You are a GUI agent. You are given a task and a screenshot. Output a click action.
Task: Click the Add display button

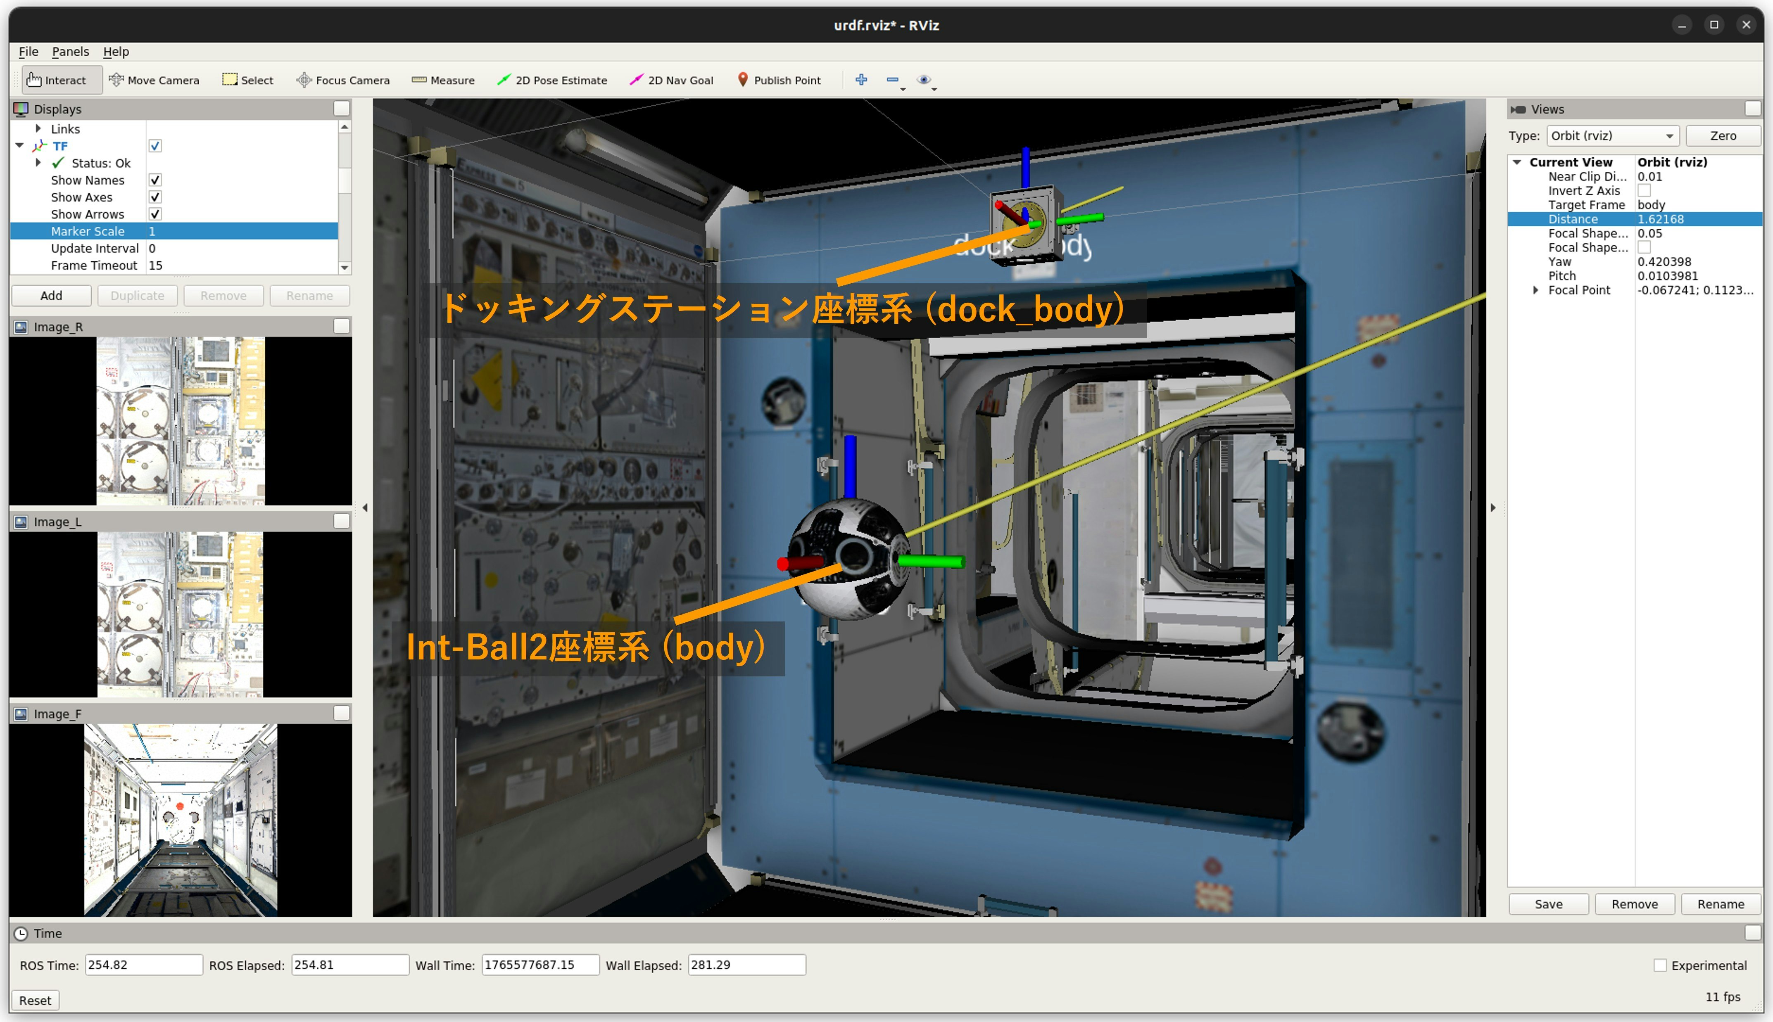51,296
